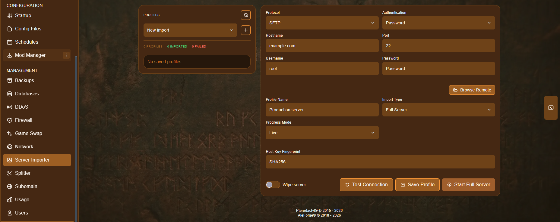Toggle the Wipe server switch
Viewport: 560px width, 222px height.
tap(273, 185)
